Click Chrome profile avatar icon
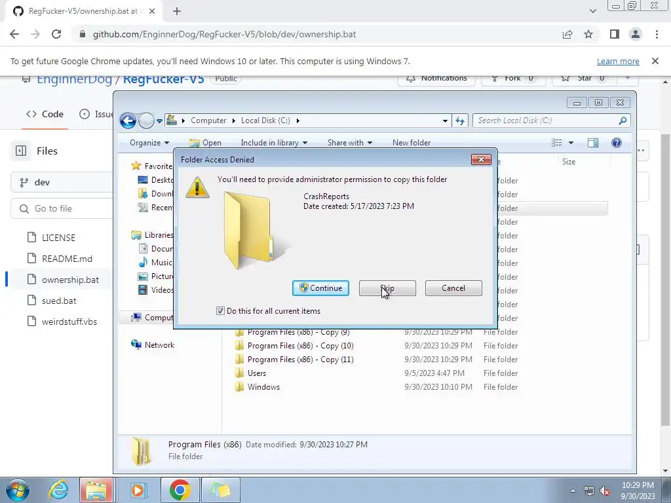This screenshot has height=503, width=671. point(636,34)
